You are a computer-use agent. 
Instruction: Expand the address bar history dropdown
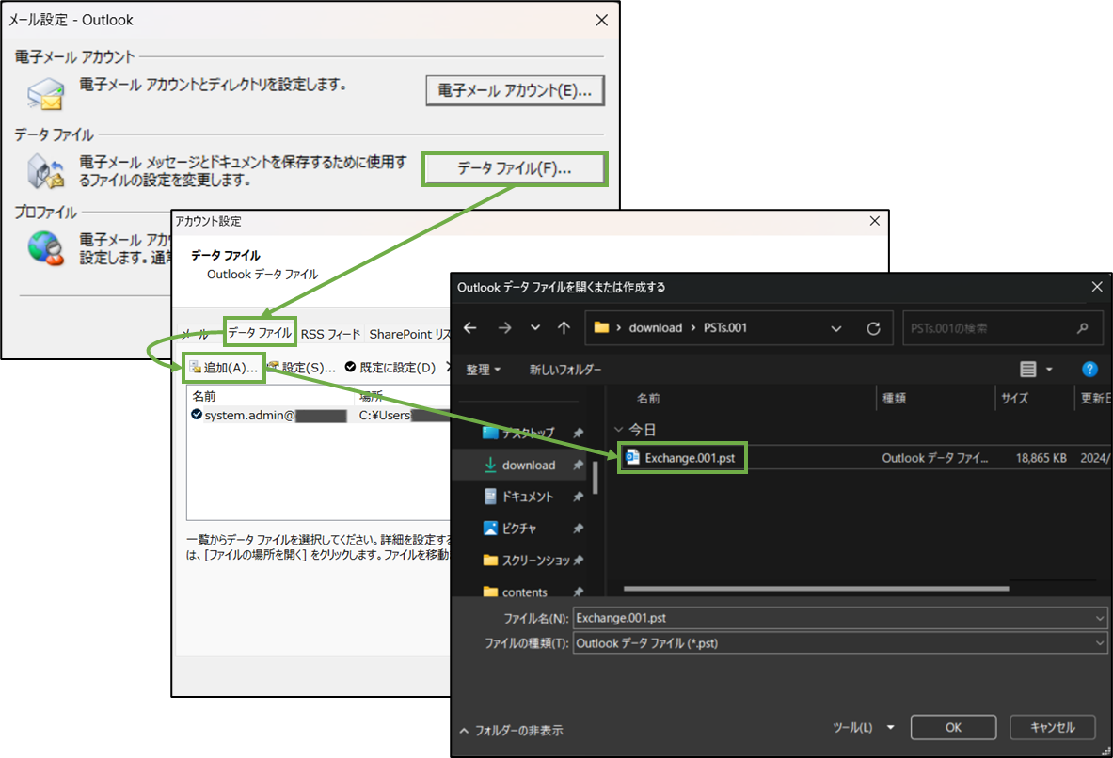click(836, 328)
